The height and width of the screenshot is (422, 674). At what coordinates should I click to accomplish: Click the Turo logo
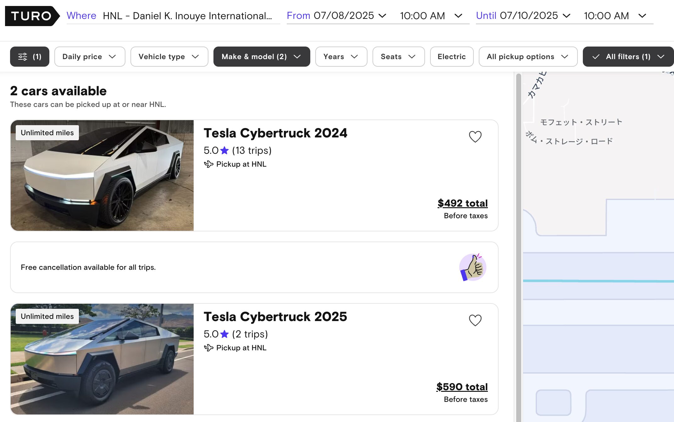31,16
